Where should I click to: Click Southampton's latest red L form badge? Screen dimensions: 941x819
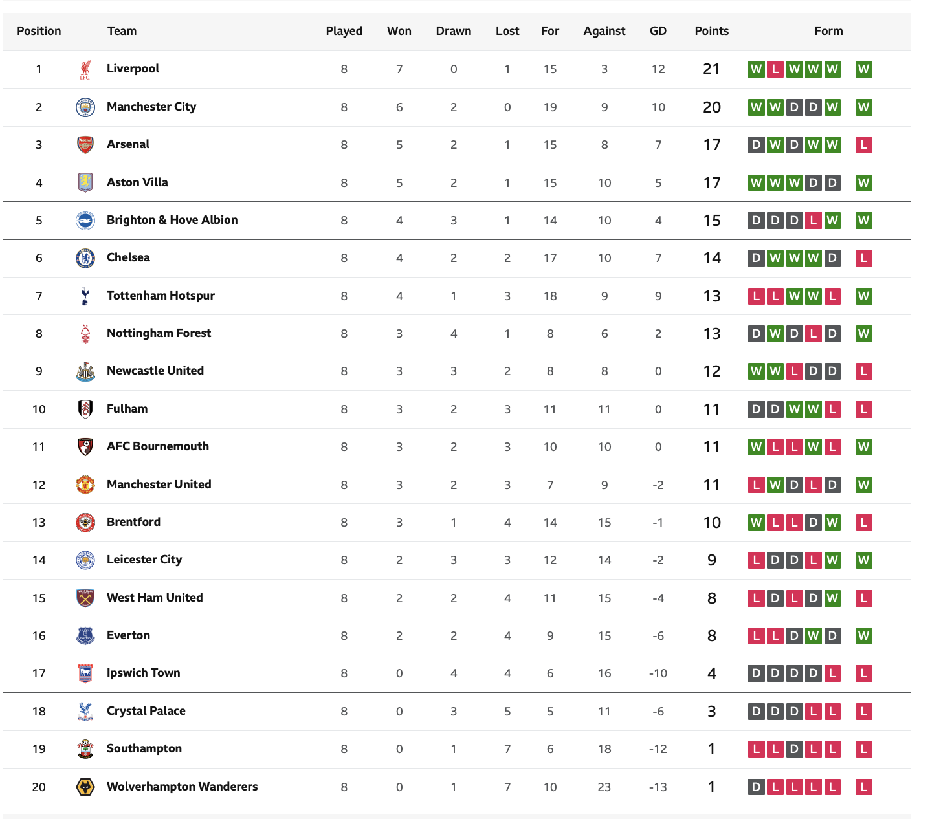[863, 749]
